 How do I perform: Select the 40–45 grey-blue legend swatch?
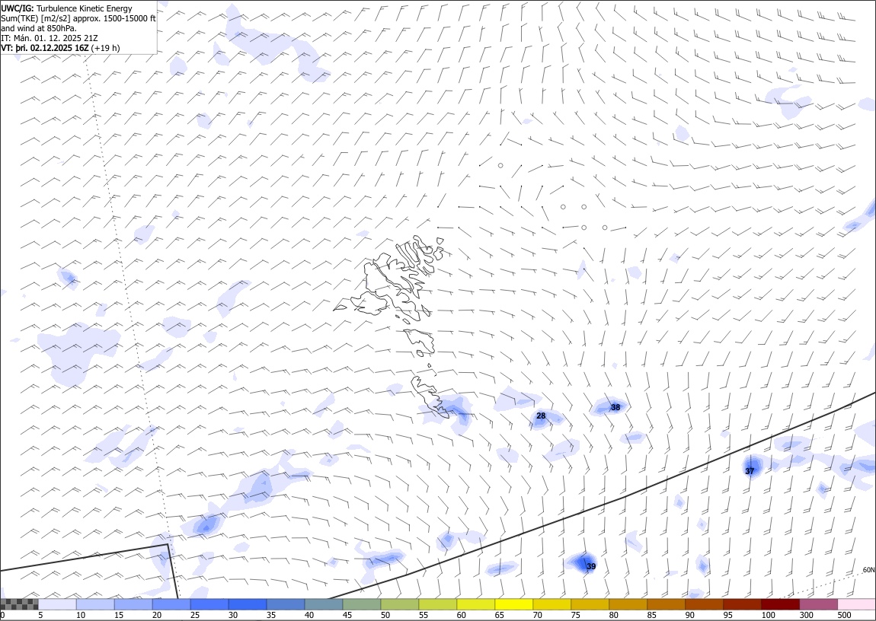(324, 604)
